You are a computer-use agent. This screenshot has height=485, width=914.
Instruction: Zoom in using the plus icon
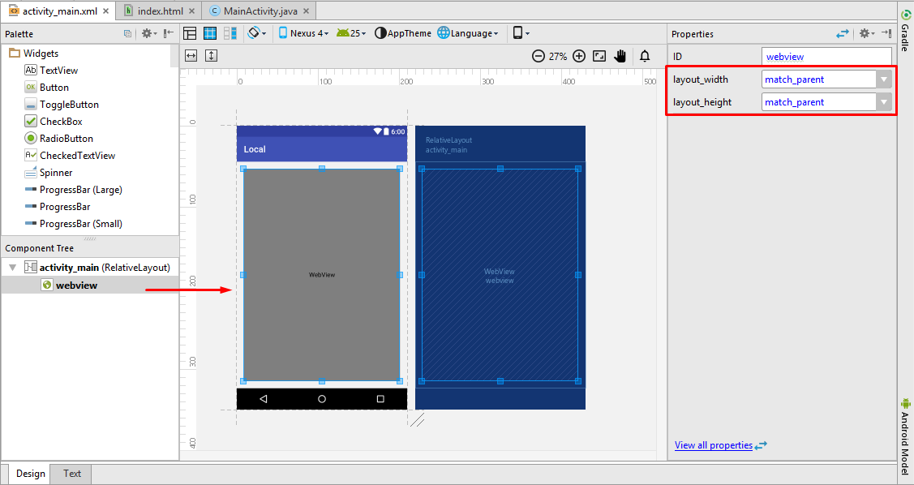[x=578, y=56]
